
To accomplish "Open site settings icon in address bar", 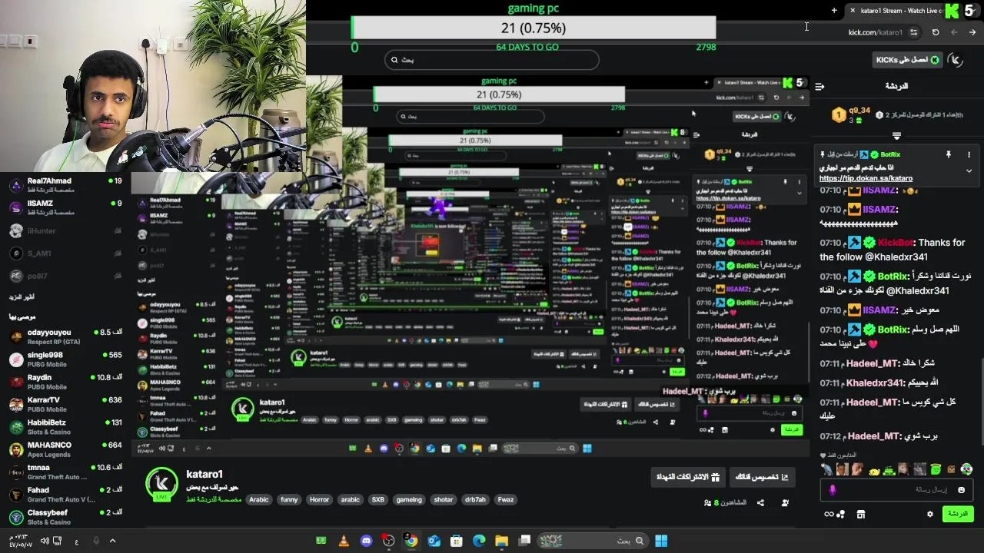I will pyautogui.click(x=913, y=32).
